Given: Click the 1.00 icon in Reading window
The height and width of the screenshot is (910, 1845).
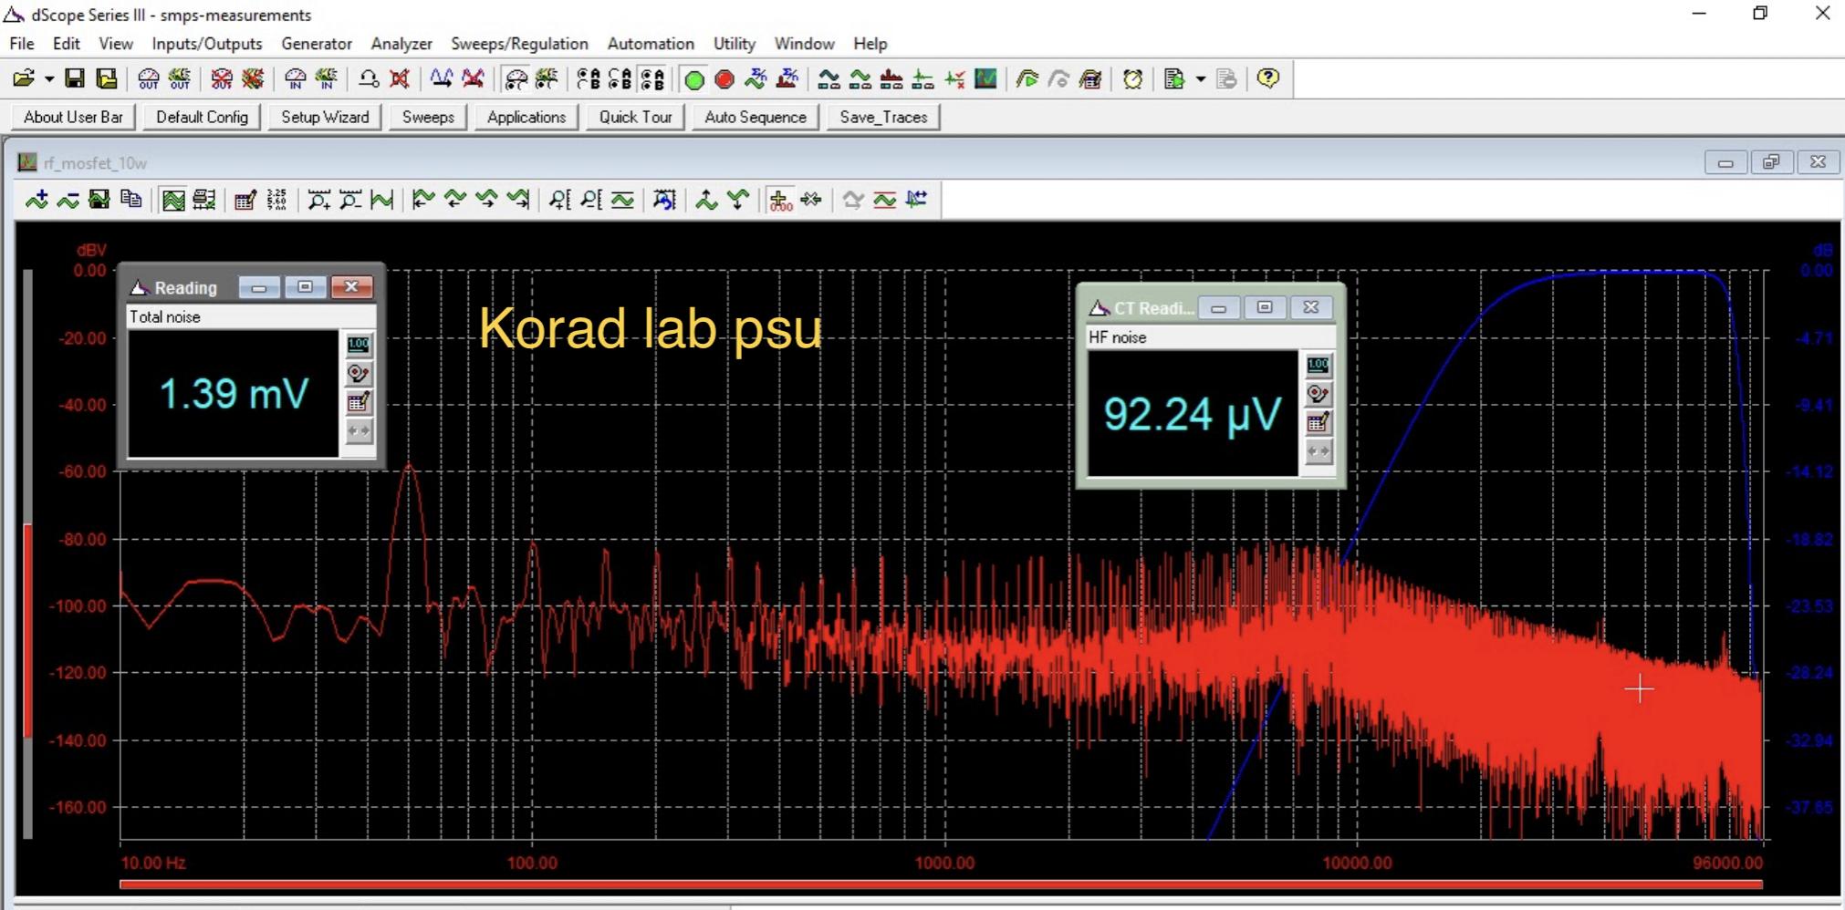Looking at the screenshot, I should (359, 345).
